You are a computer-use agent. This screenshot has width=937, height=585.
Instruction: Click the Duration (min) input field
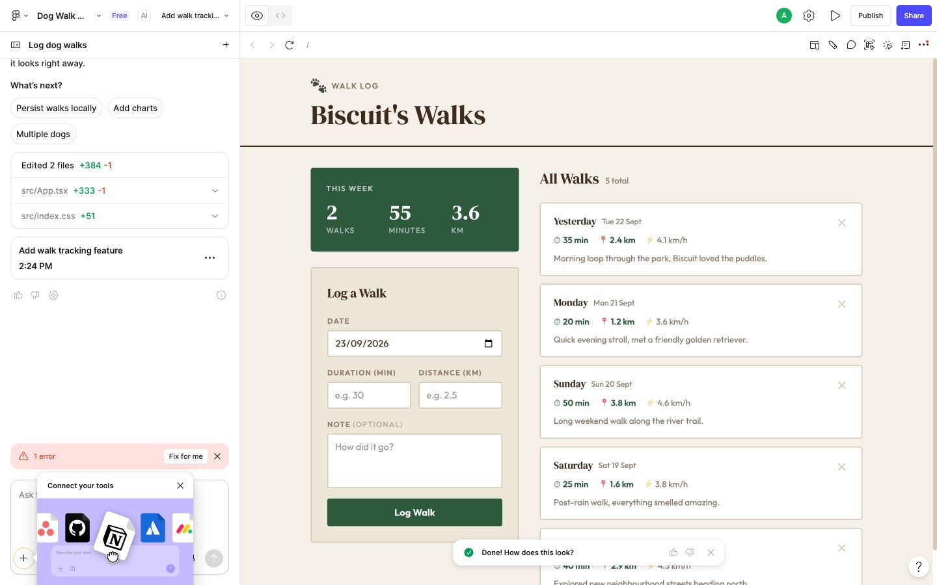point(369,395)
